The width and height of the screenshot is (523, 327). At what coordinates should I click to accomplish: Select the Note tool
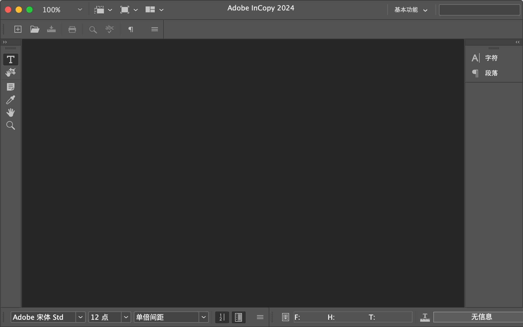11,87
